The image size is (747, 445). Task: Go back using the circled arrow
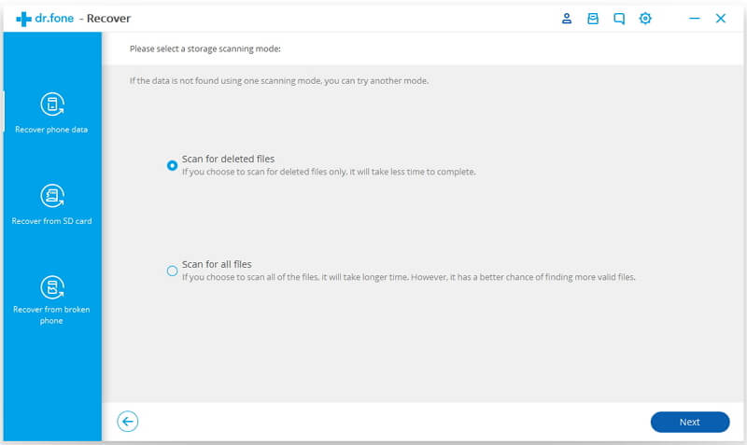pyautogui.click(x=128, y=422)
